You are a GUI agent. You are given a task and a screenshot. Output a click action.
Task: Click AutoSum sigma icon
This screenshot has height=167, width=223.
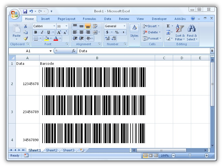168,26
